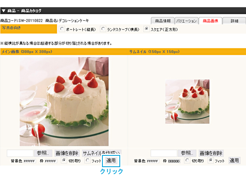The image size is (246, 178).
Task: Select 切り取り radio for main image
Action: (x=64, y=160)
